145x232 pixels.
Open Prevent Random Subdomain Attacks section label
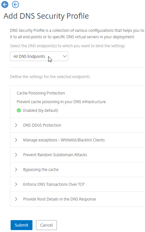click(x=55, y=155)
